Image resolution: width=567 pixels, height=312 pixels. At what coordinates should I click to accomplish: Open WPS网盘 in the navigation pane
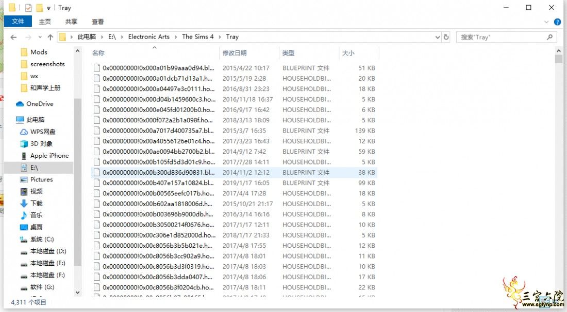point(43,132)
